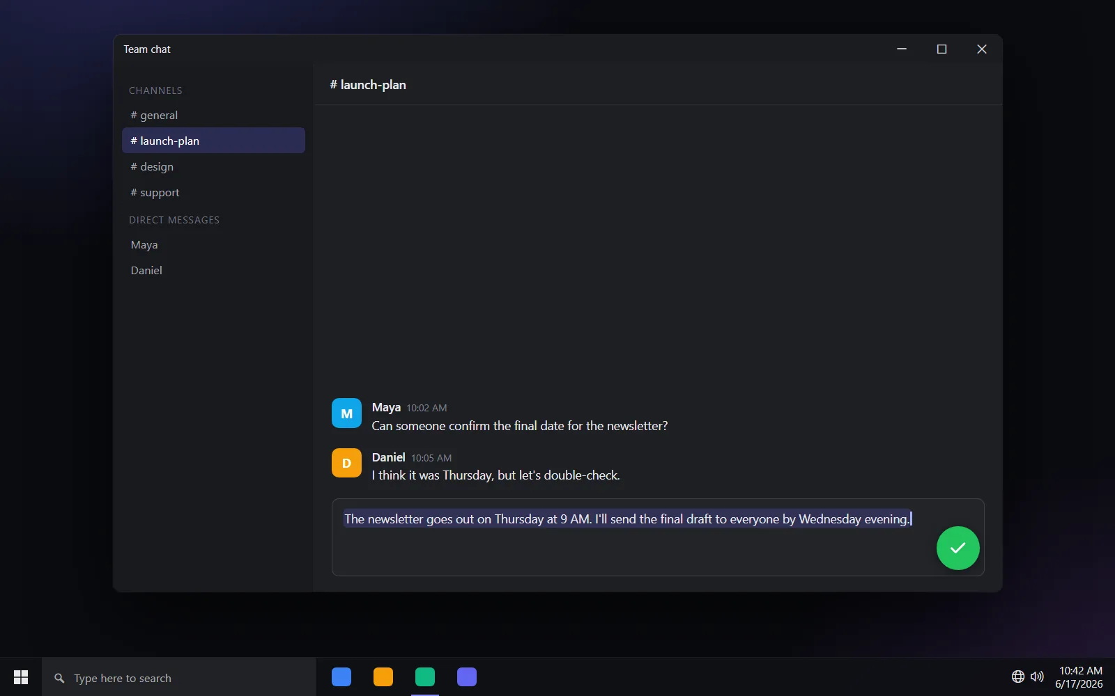Focus the message compose box

coord(658,537)
